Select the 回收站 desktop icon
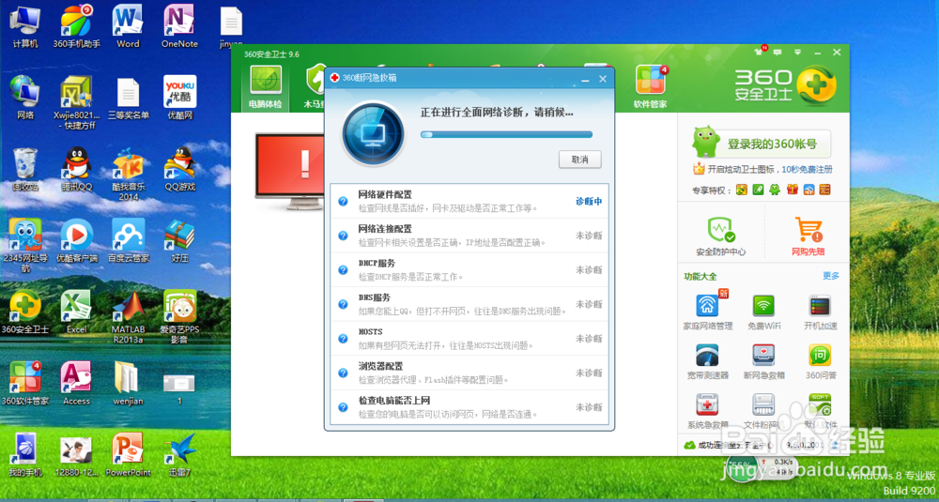 pyautogui.click(x=25, y=169)
